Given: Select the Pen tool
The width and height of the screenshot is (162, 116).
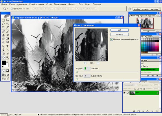Looking at the screenshot, I should (3, 50).
